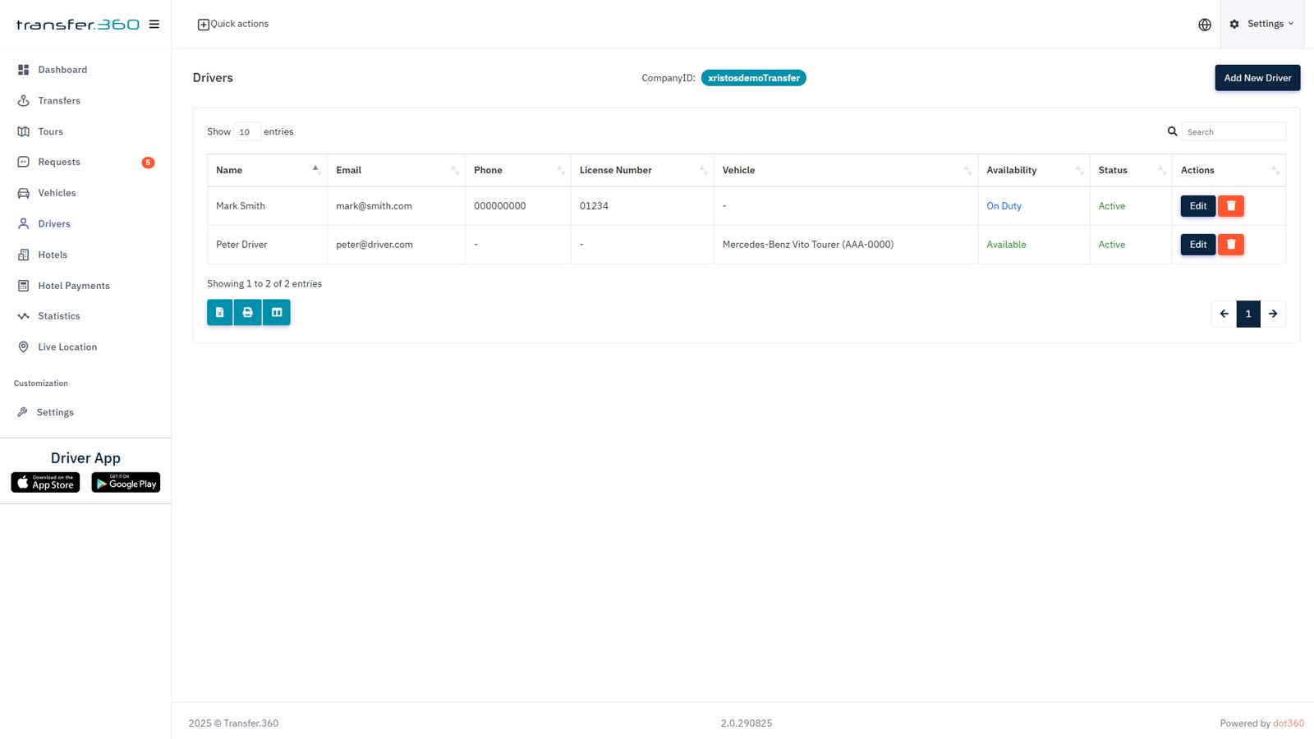Open Requests with 5 notifications
Image resolution: width=1314 pixels, height=739 pixels.
click(x=59, y=163)
